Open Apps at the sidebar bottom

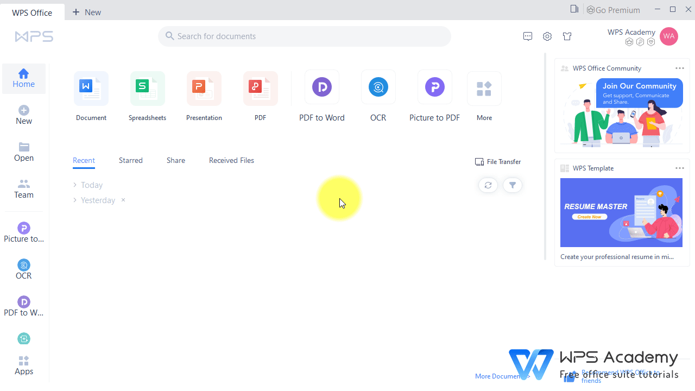24,365
